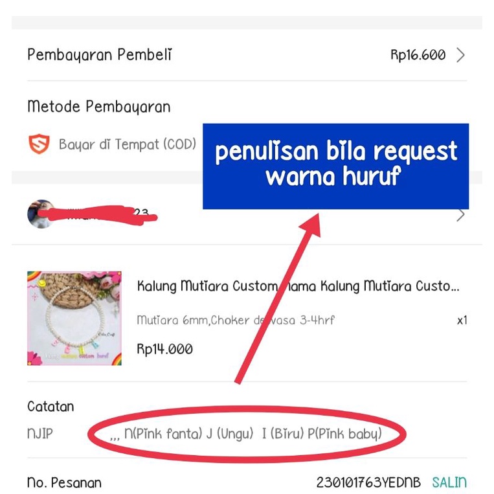Screen dimensions: 494x494
Task: Tap Bayar di Tempat (COD) method
Action: [x=128, y=144]
